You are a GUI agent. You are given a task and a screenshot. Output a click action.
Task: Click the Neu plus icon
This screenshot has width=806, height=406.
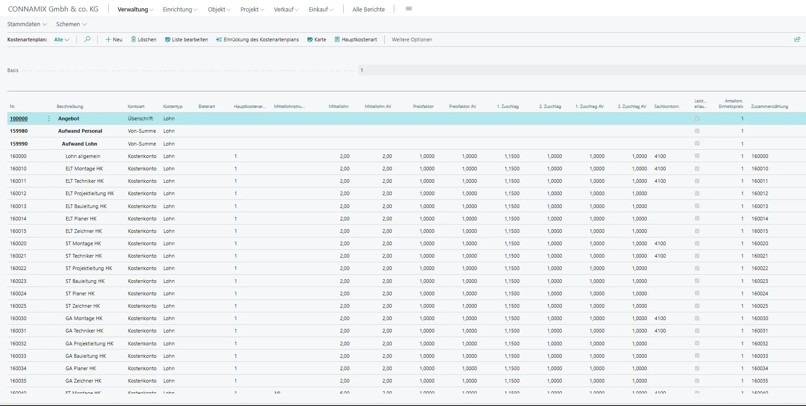(x=108, y=39)
